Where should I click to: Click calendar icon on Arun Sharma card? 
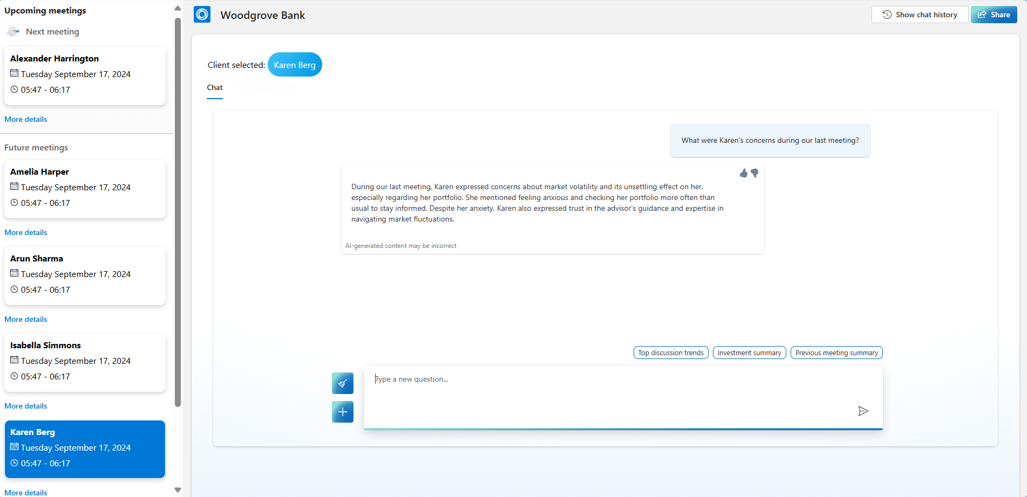[x=15, y=273]
